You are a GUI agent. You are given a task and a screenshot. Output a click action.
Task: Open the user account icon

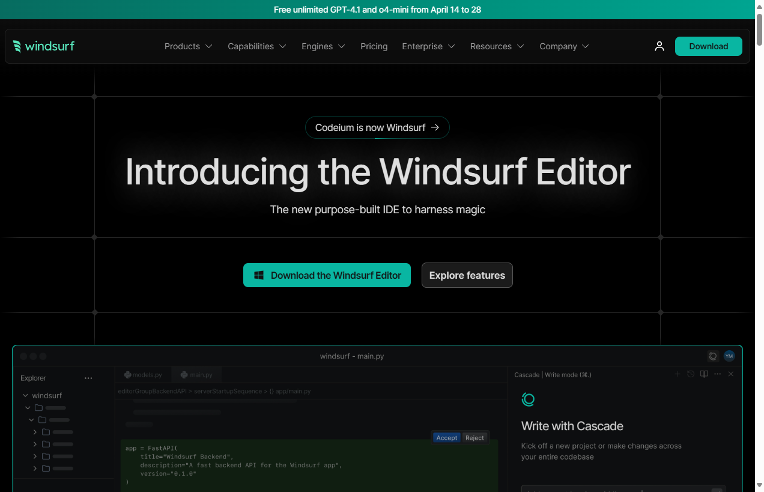point(659,46)
